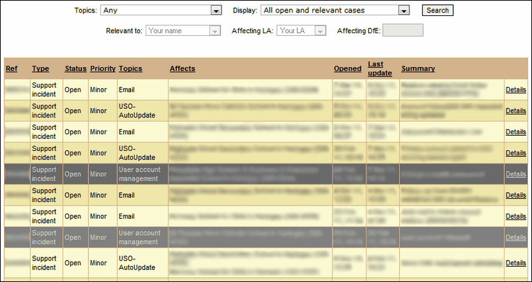Sort table by Affects column header
Image resolution: width=532 pixels, height=282 pixels.
[x=182, y=69]
